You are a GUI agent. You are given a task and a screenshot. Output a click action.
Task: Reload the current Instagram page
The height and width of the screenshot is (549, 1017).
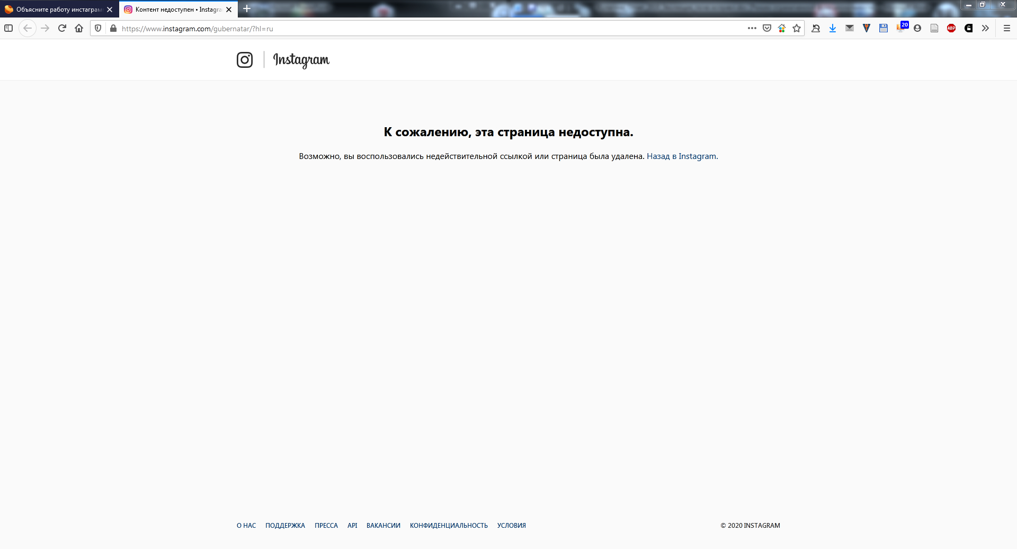click(62, 28)
